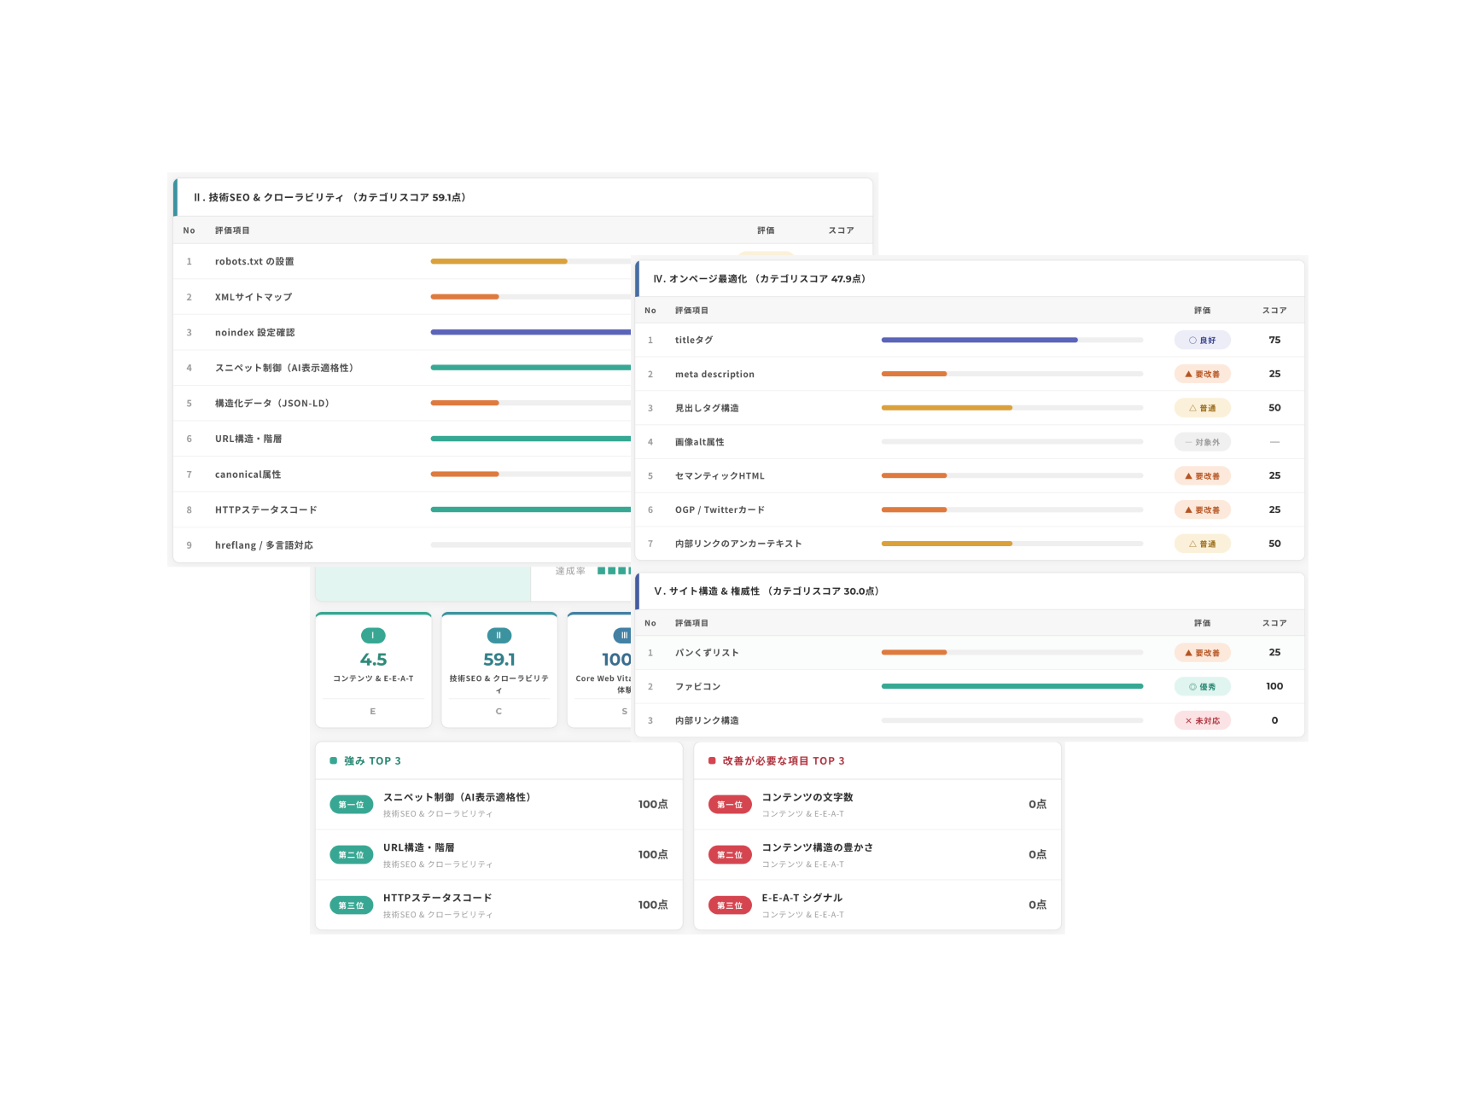
Task: Open the 技術SEO & クローラビリティ 59.1 card
Action: click(499, 670)
